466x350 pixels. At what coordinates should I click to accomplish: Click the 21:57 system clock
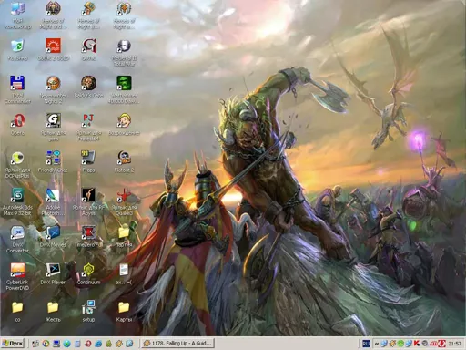pos(454,344)
